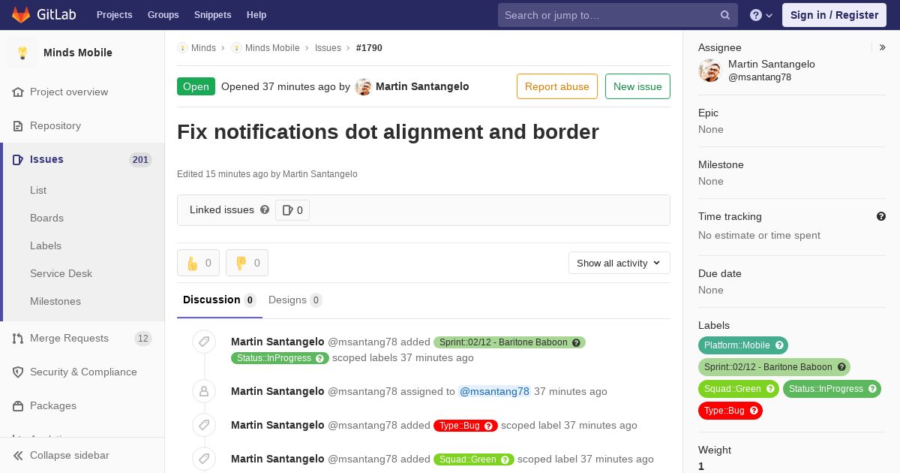Click the user icon beside assigned activity entry
The height and width of the screenshot is (473, 900).
pos(204,391)
